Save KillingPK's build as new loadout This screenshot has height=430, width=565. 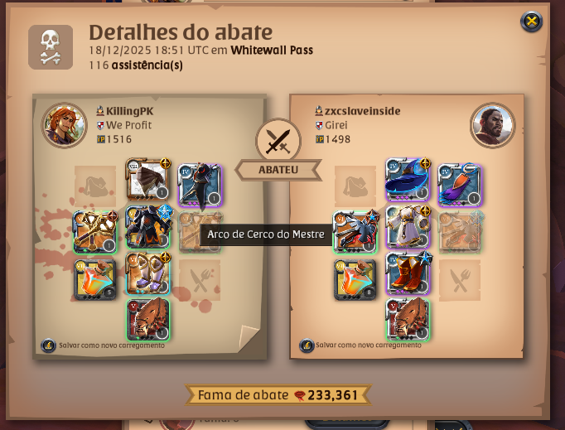[103, 345]
